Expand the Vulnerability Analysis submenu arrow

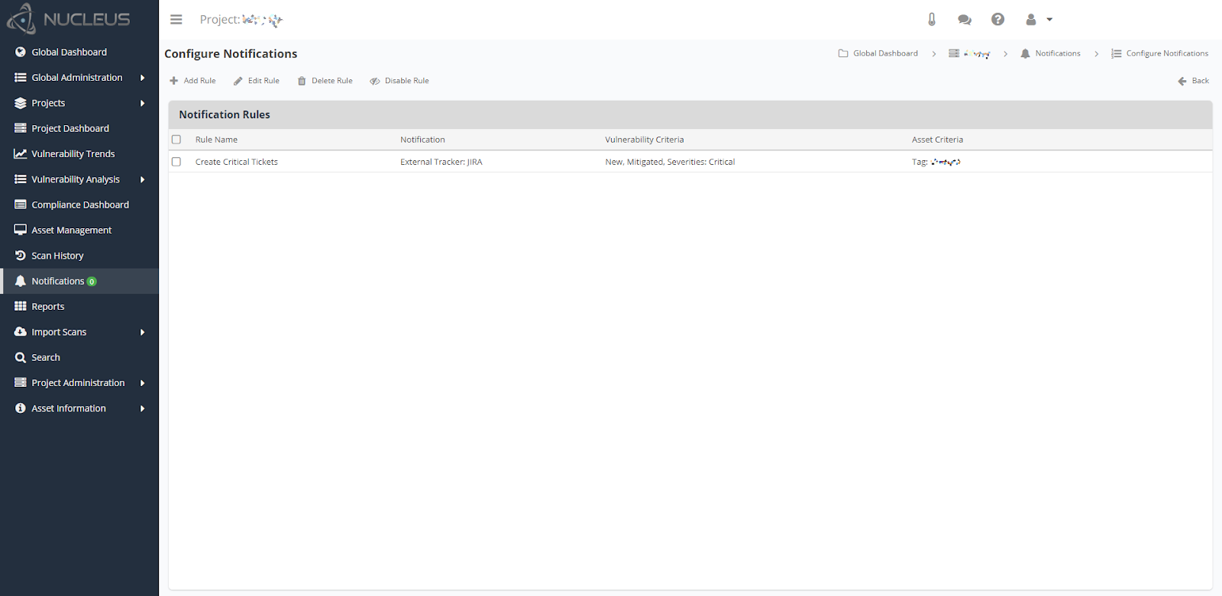[x=142, y=179]
